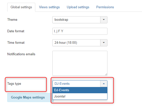Grab the textarea resize handle corner

pos(106,74)
